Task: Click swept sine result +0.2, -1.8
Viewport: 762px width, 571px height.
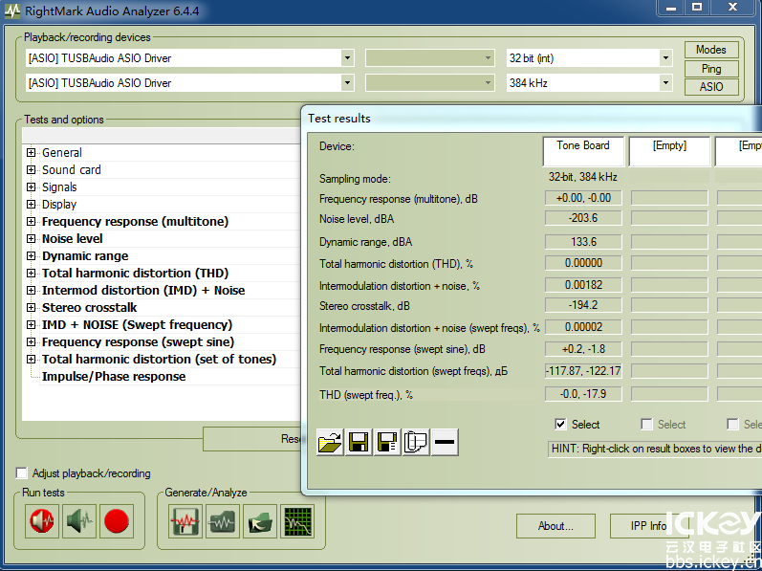Action: (x=583, y=349)
